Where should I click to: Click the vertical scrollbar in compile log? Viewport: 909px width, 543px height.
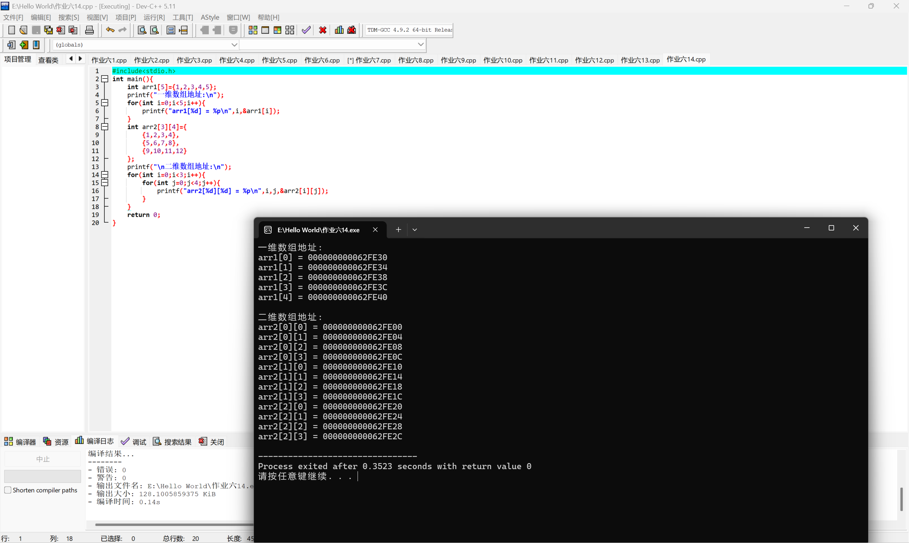point(901,499)
